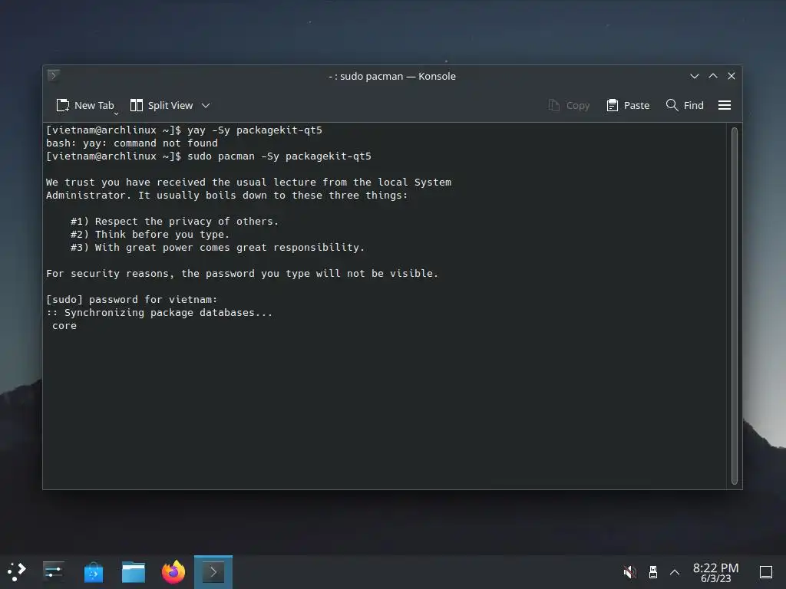Click ':: Synchronizing package databases...' line
This screenshot has width=786, height=589.
[x=160, y=313]
